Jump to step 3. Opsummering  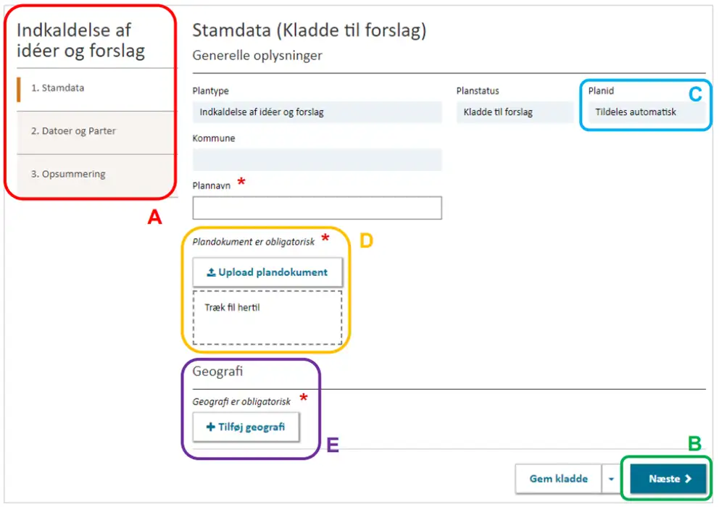pos(68,175)
